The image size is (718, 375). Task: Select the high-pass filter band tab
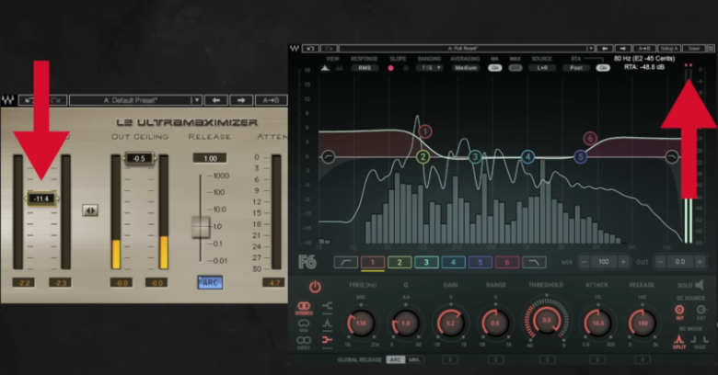(346, 262)
